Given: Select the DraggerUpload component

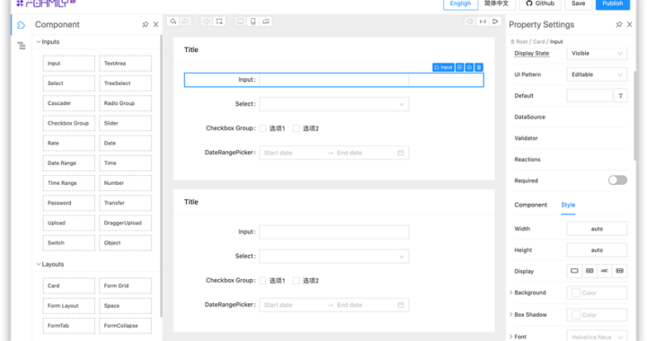Looking at the screenshot, I should [125, 223].
